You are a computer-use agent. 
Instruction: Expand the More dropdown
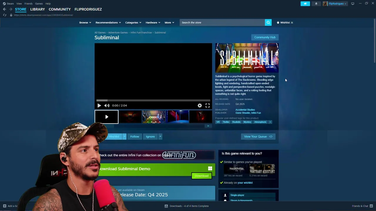click(169, 23)
